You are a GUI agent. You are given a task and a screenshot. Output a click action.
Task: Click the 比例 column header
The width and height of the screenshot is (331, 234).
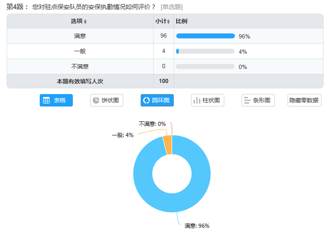tap(182, 21)
